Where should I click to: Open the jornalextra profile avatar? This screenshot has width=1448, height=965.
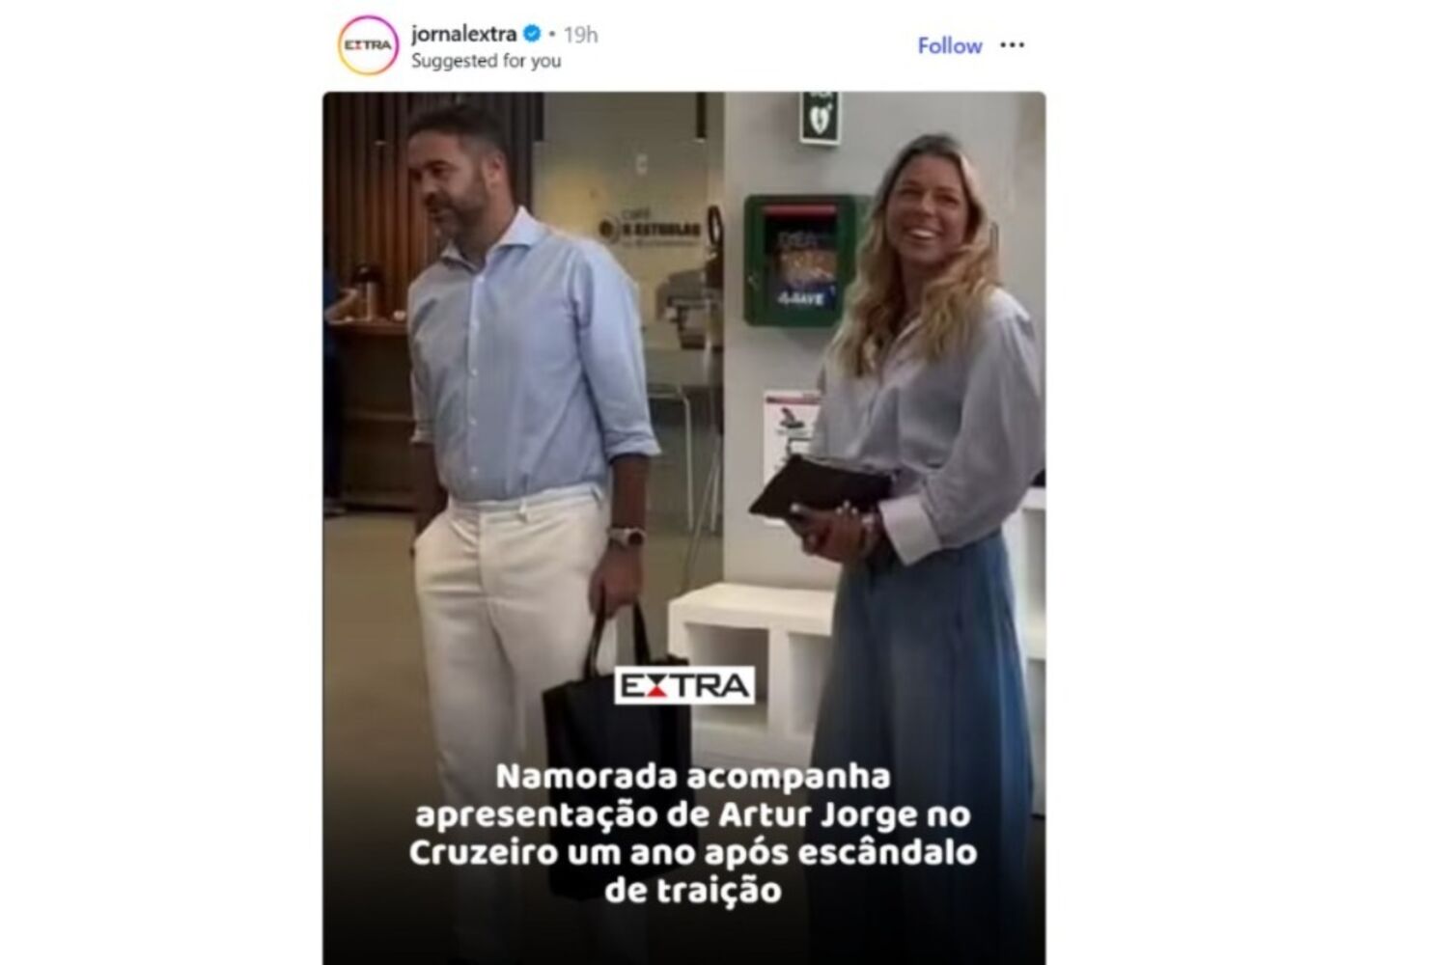(x=368, y=45)
